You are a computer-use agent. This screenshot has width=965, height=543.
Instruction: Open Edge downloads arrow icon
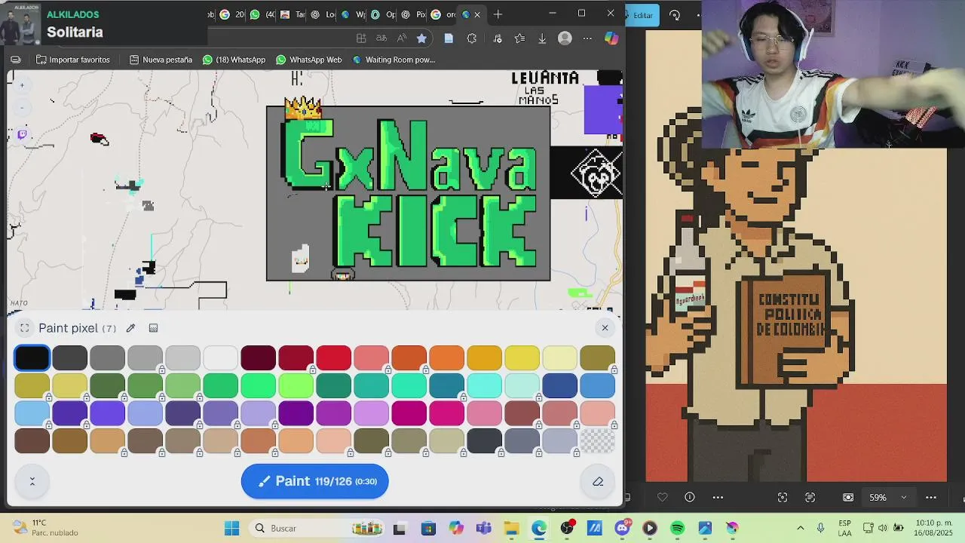(542, 38)
